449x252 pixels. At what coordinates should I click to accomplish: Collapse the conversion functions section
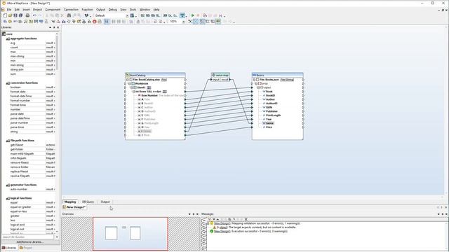click(x=8, y=83)
